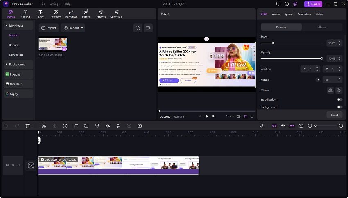Open the Settings menu

(x=54, y=4)
